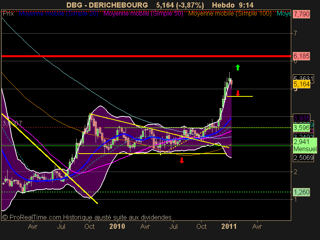
Task: Click the '3,6007' label on the chart
Action: click(12, 123)
